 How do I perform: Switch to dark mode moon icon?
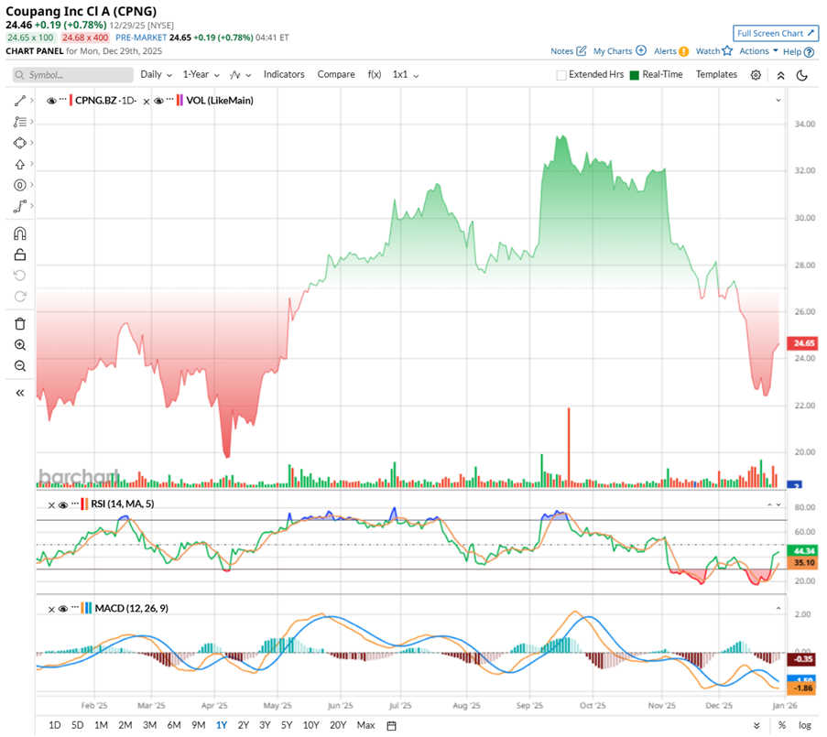[801, 75]
